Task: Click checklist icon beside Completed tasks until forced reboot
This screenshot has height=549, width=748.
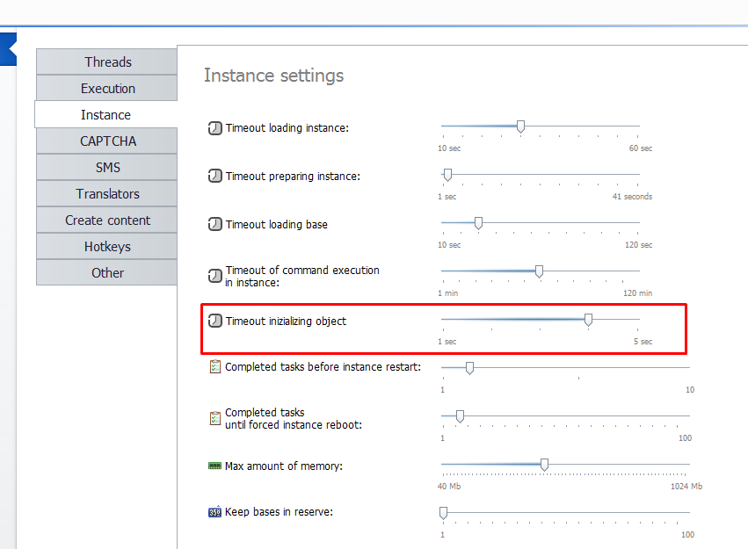Action: (x=214, y=418)
